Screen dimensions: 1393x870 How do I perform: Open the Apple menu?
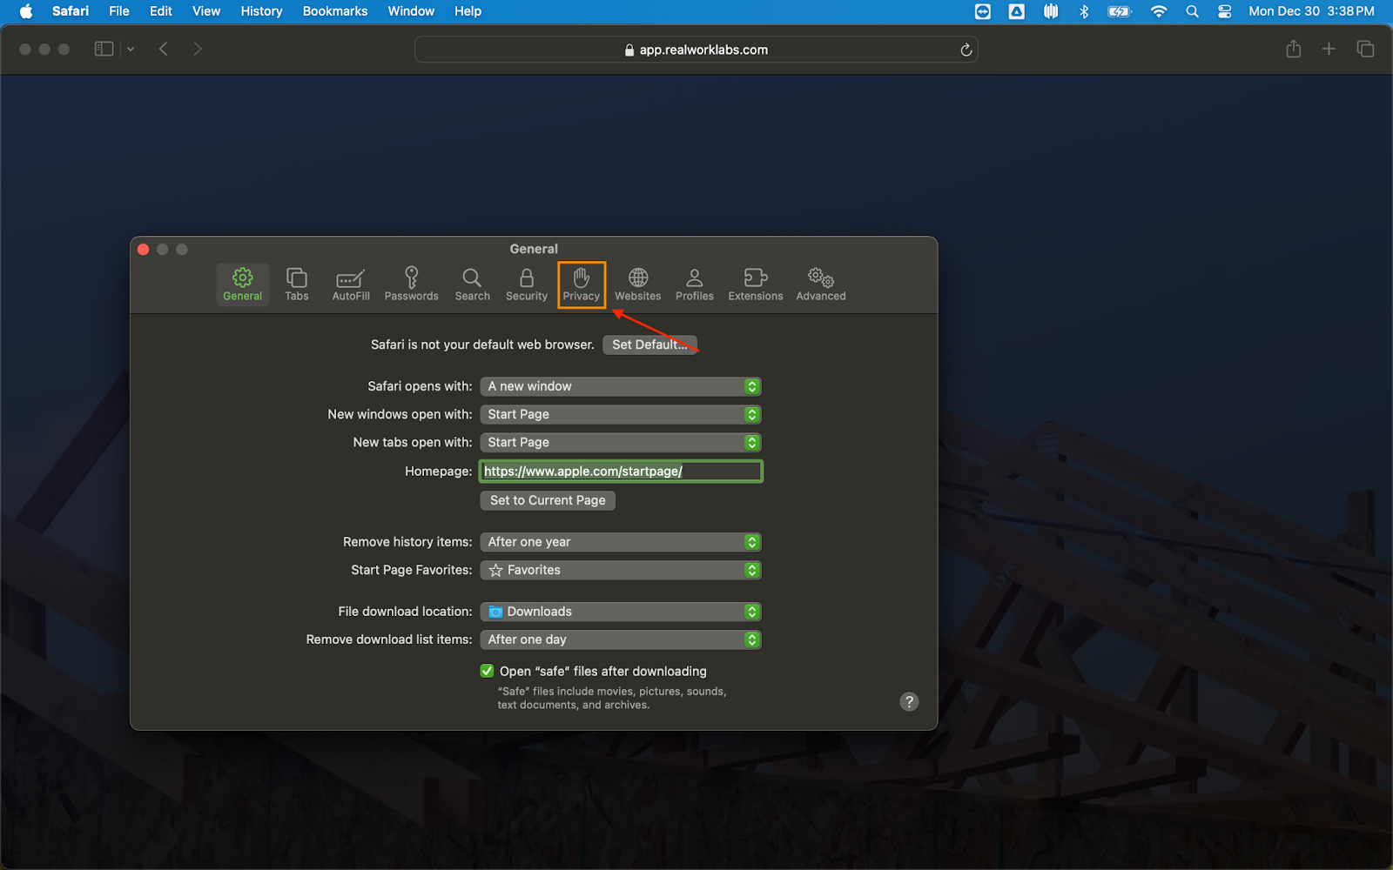coord(25,11)
